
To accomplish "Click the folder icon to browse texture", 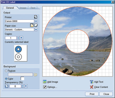I will [35, 75].
